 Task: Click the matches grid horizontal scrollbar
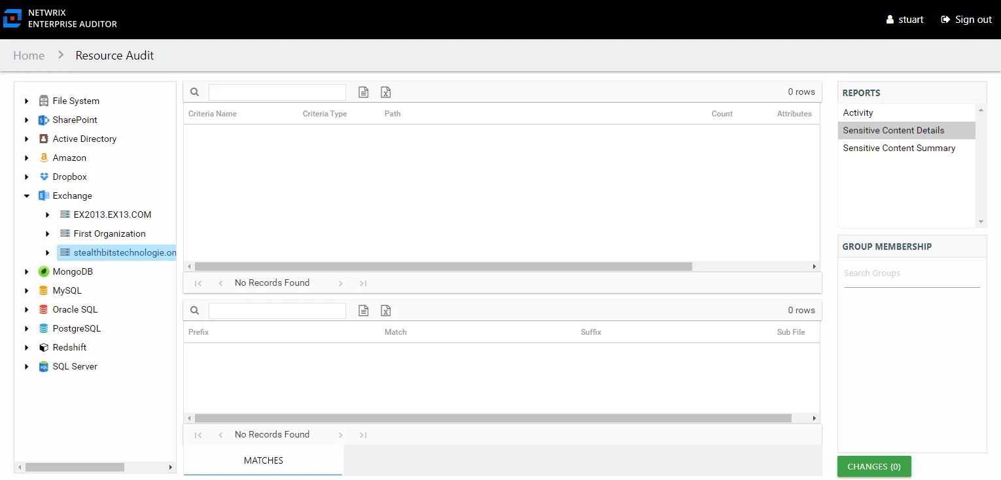pyautogui.click(x=493, y=418)
